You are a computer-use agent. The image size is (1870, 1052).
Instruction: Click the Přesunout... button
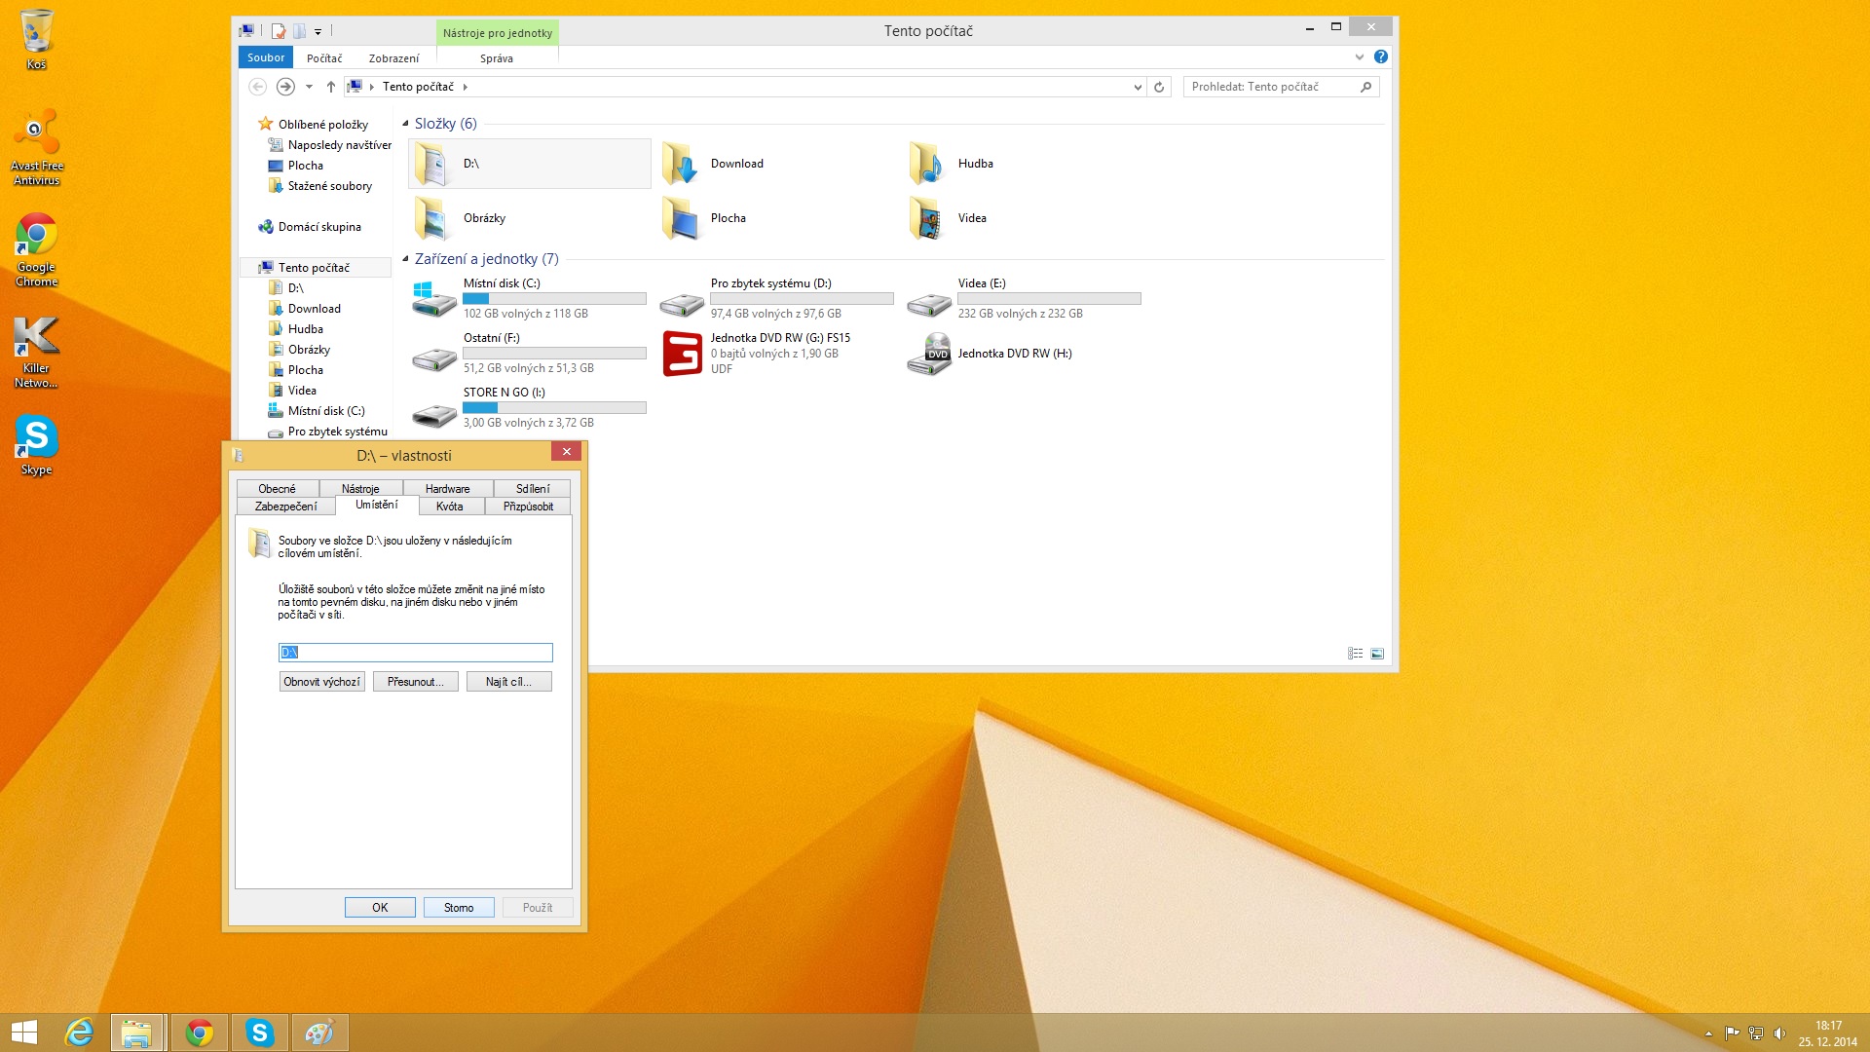tap(415, 682)
